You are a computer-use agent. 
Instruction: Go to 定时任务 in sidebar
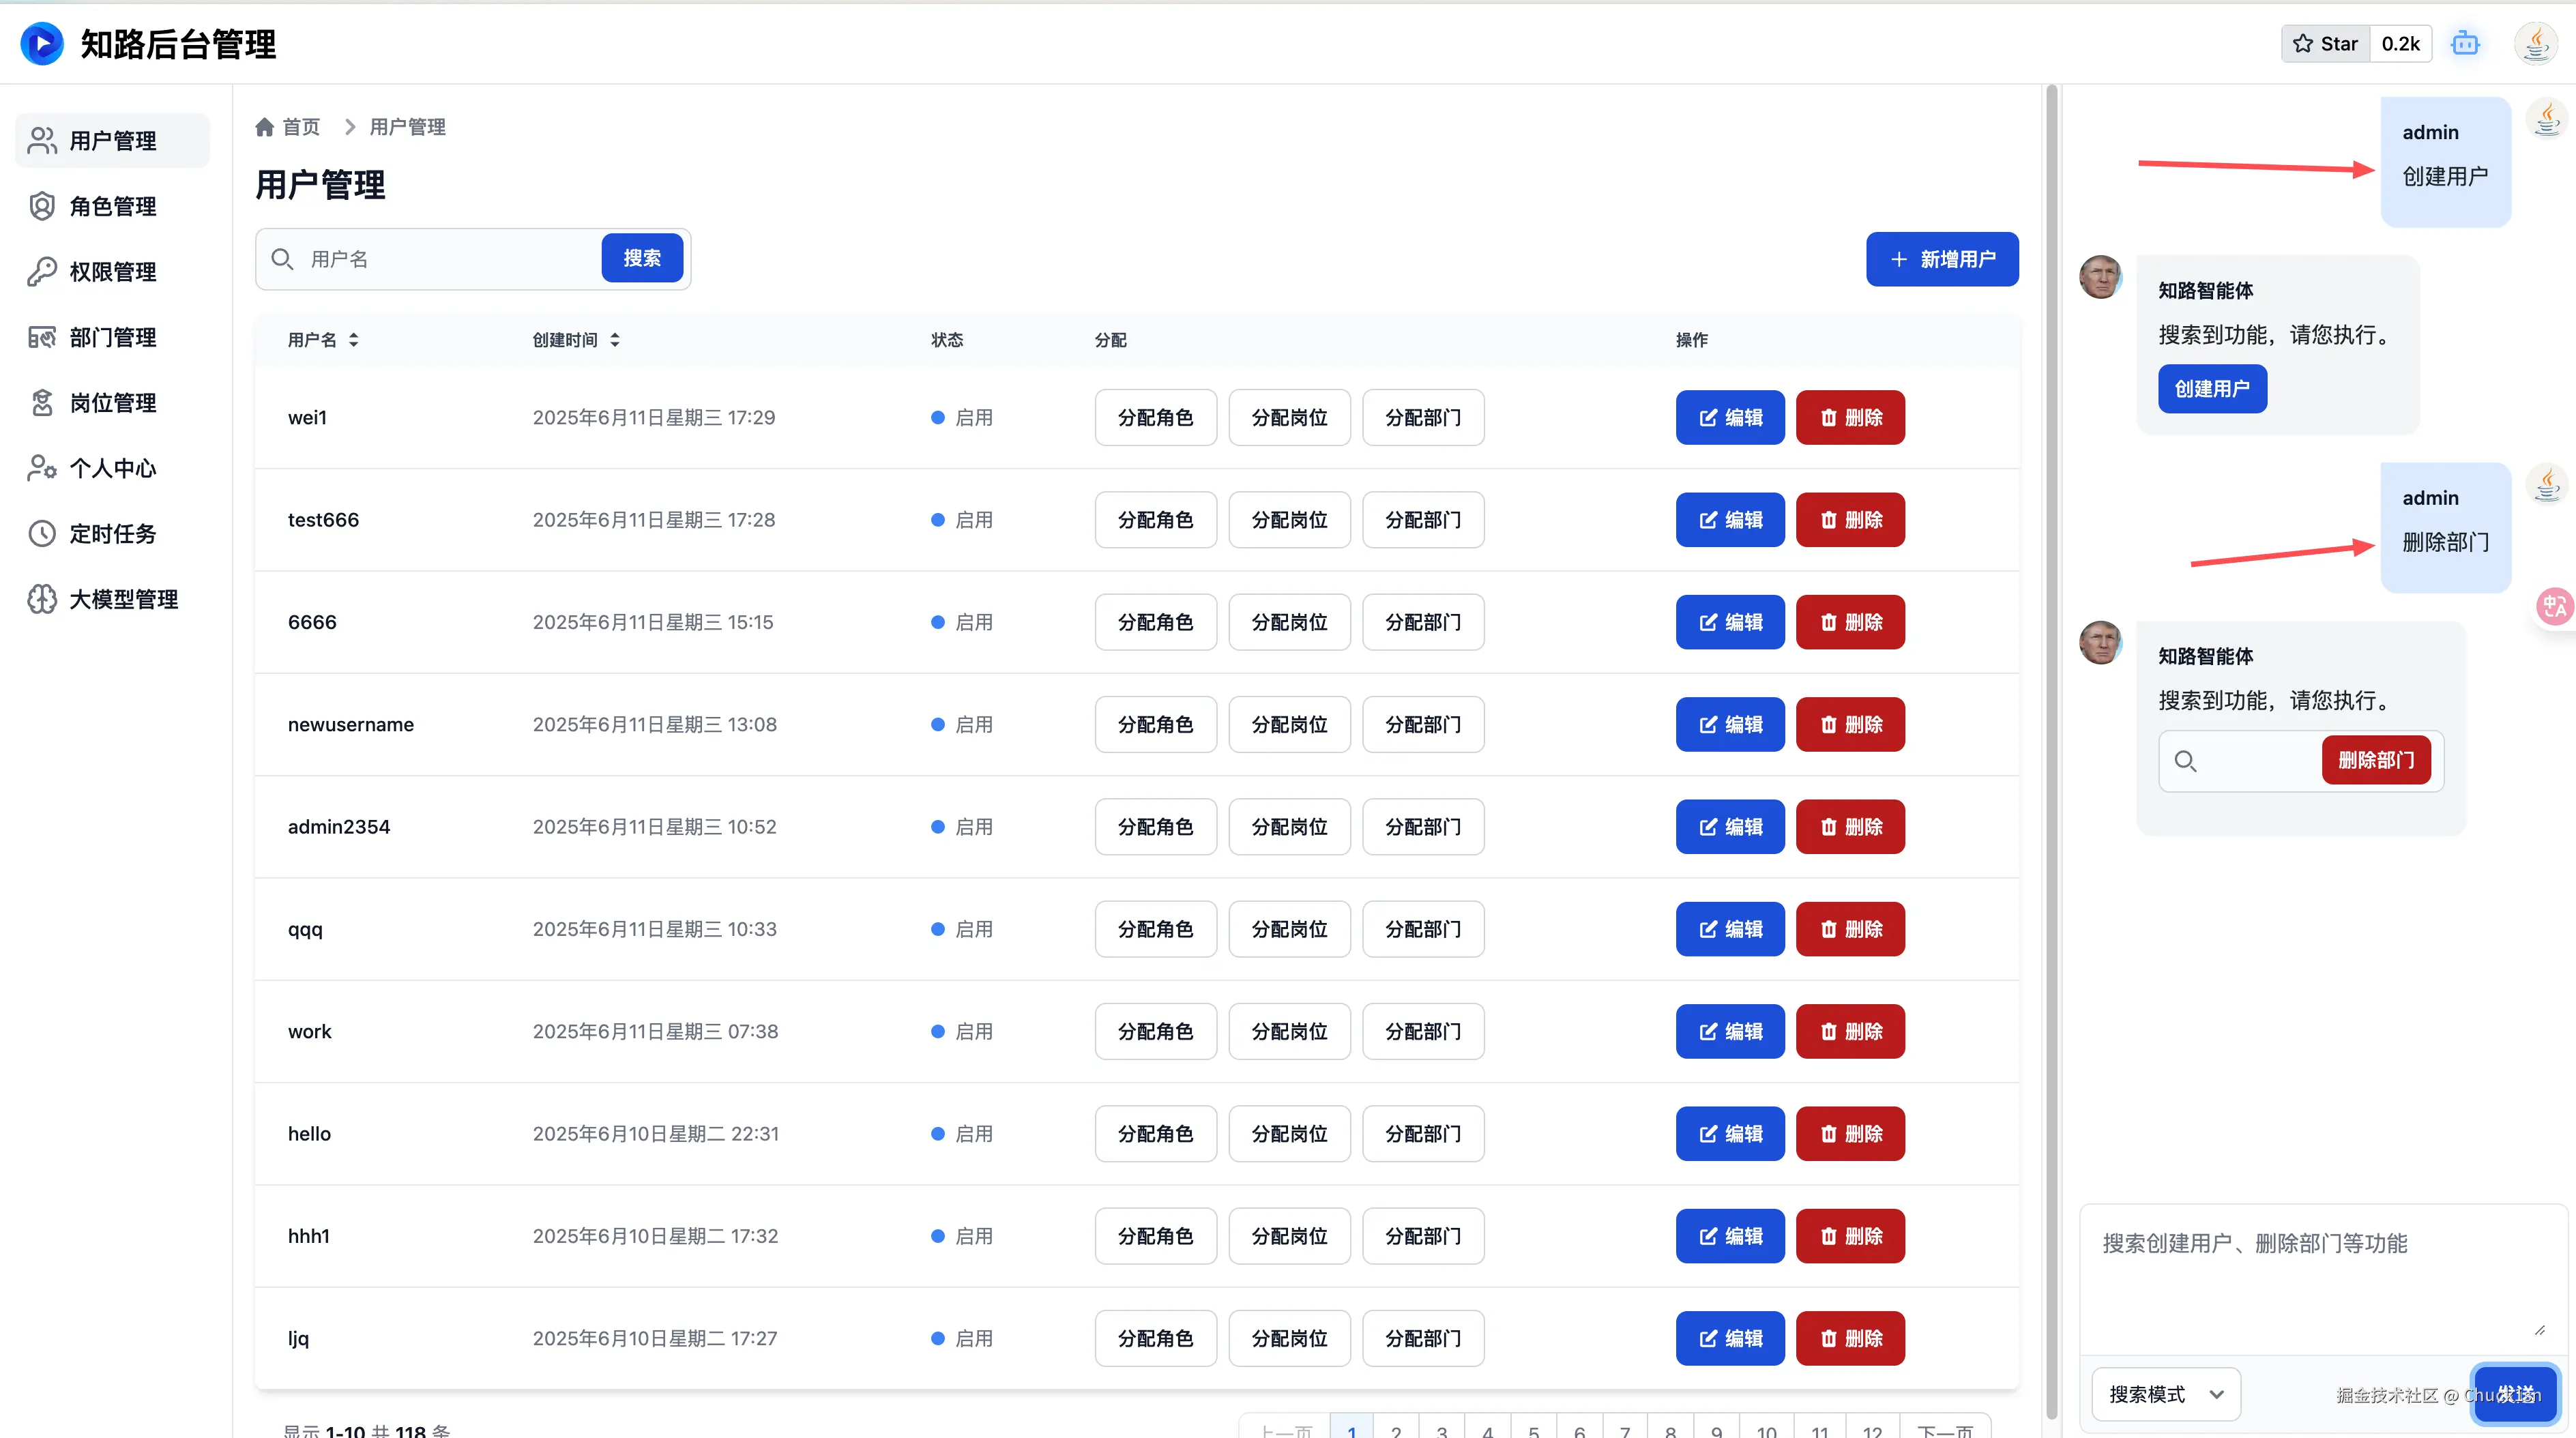[112, 534]
